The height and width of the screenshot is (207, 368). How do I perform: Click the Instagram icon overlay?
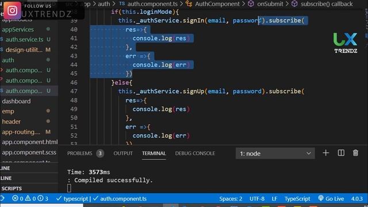[x=12, y=10]
